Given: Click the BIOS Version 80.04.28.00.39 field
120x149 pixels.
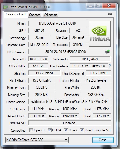Looking at the screenshot, I should [x=66, y=52].
